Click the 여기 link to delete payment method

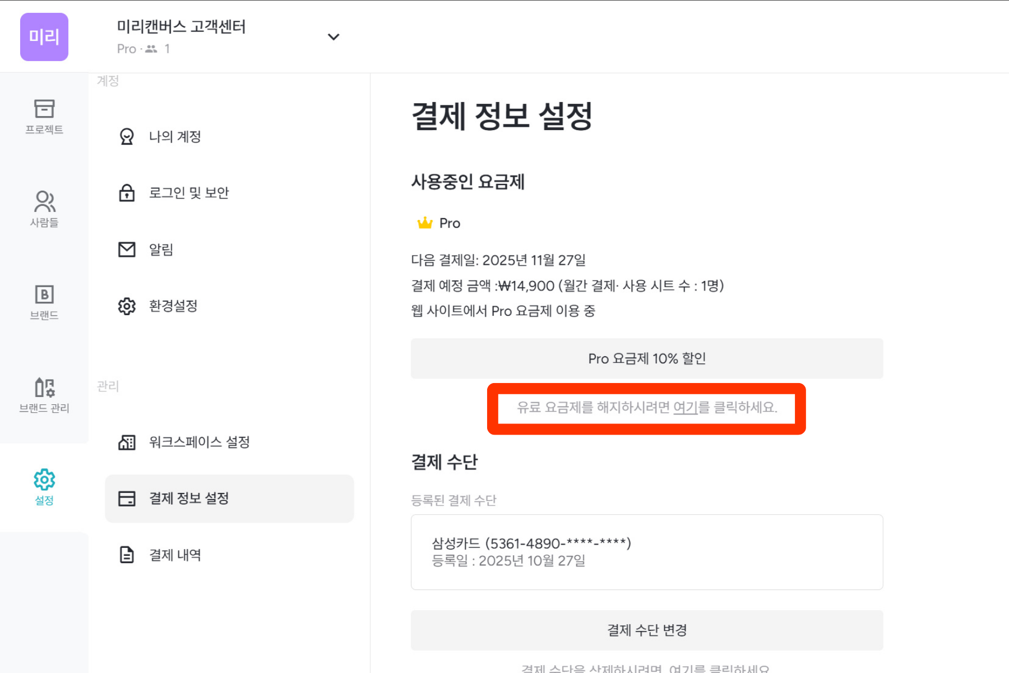pos(681,668)
